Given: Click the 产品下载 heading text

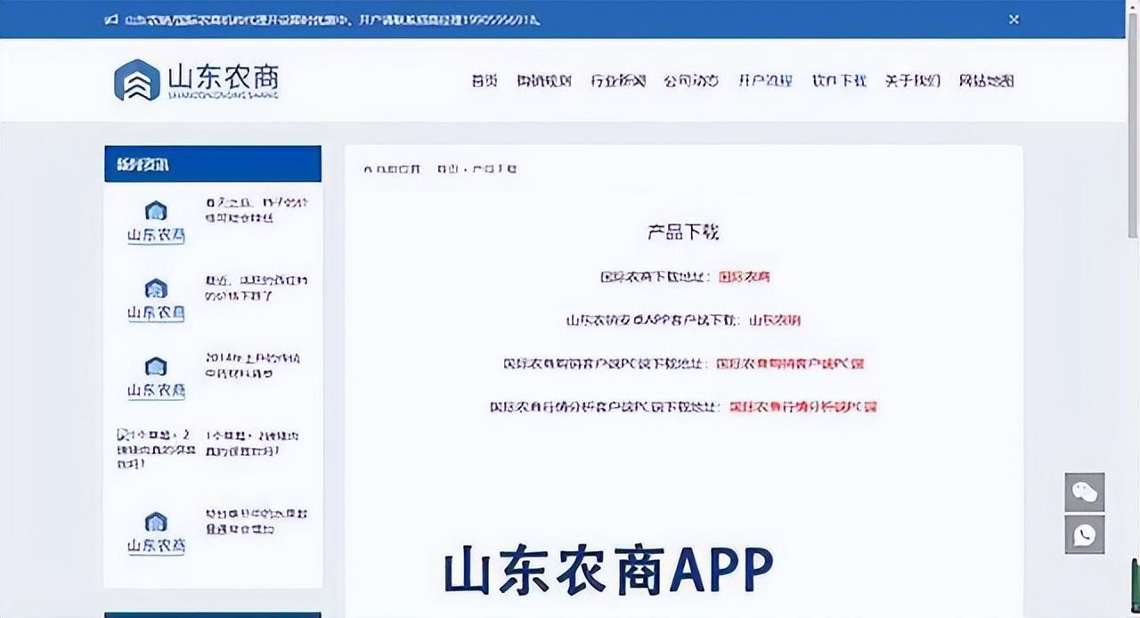Looking at the screenshot, I should [x=683, y=232].
